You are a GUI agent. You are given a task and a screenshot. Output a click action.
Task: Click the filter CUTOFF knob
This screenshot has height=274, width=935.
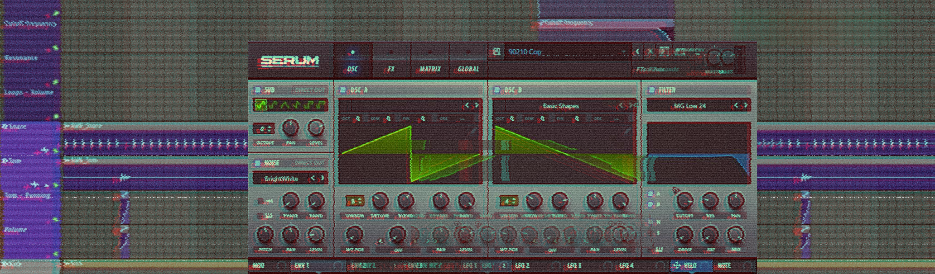pos(684,200)
